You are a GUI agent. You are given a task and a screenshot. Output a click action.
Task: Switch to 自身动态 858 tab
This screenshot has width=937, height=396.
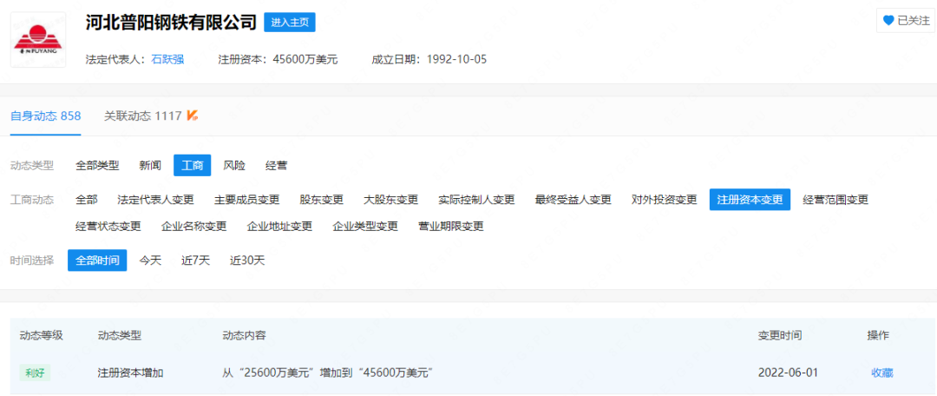pyautogui.click(x=45, y=116)
